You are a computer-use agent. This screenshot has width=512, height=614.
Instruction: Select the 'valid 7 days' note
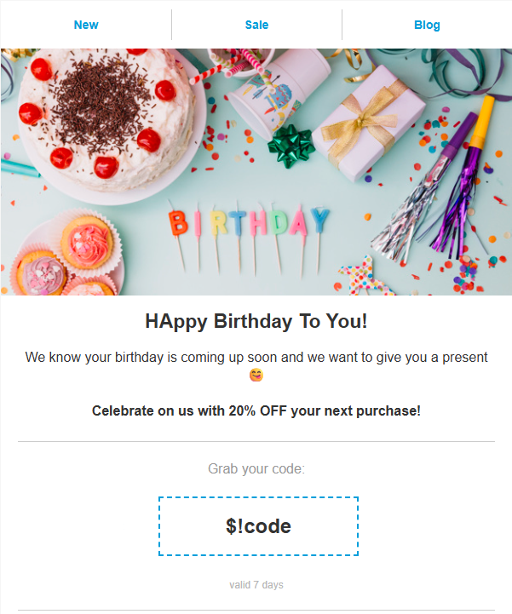(256, 585)
